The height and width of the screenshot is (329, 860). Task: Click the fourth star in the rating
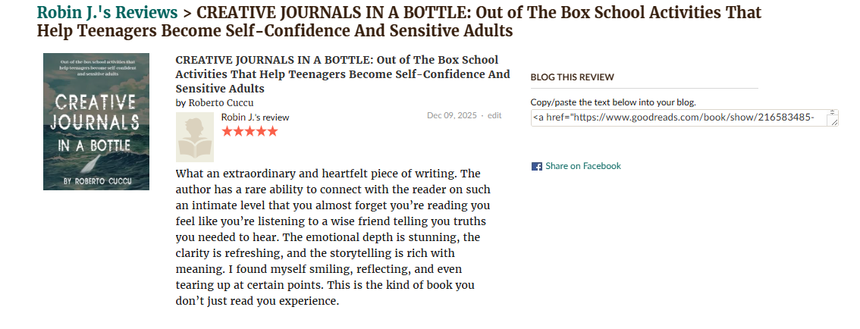pyautogui.click(x=262, y=131)
